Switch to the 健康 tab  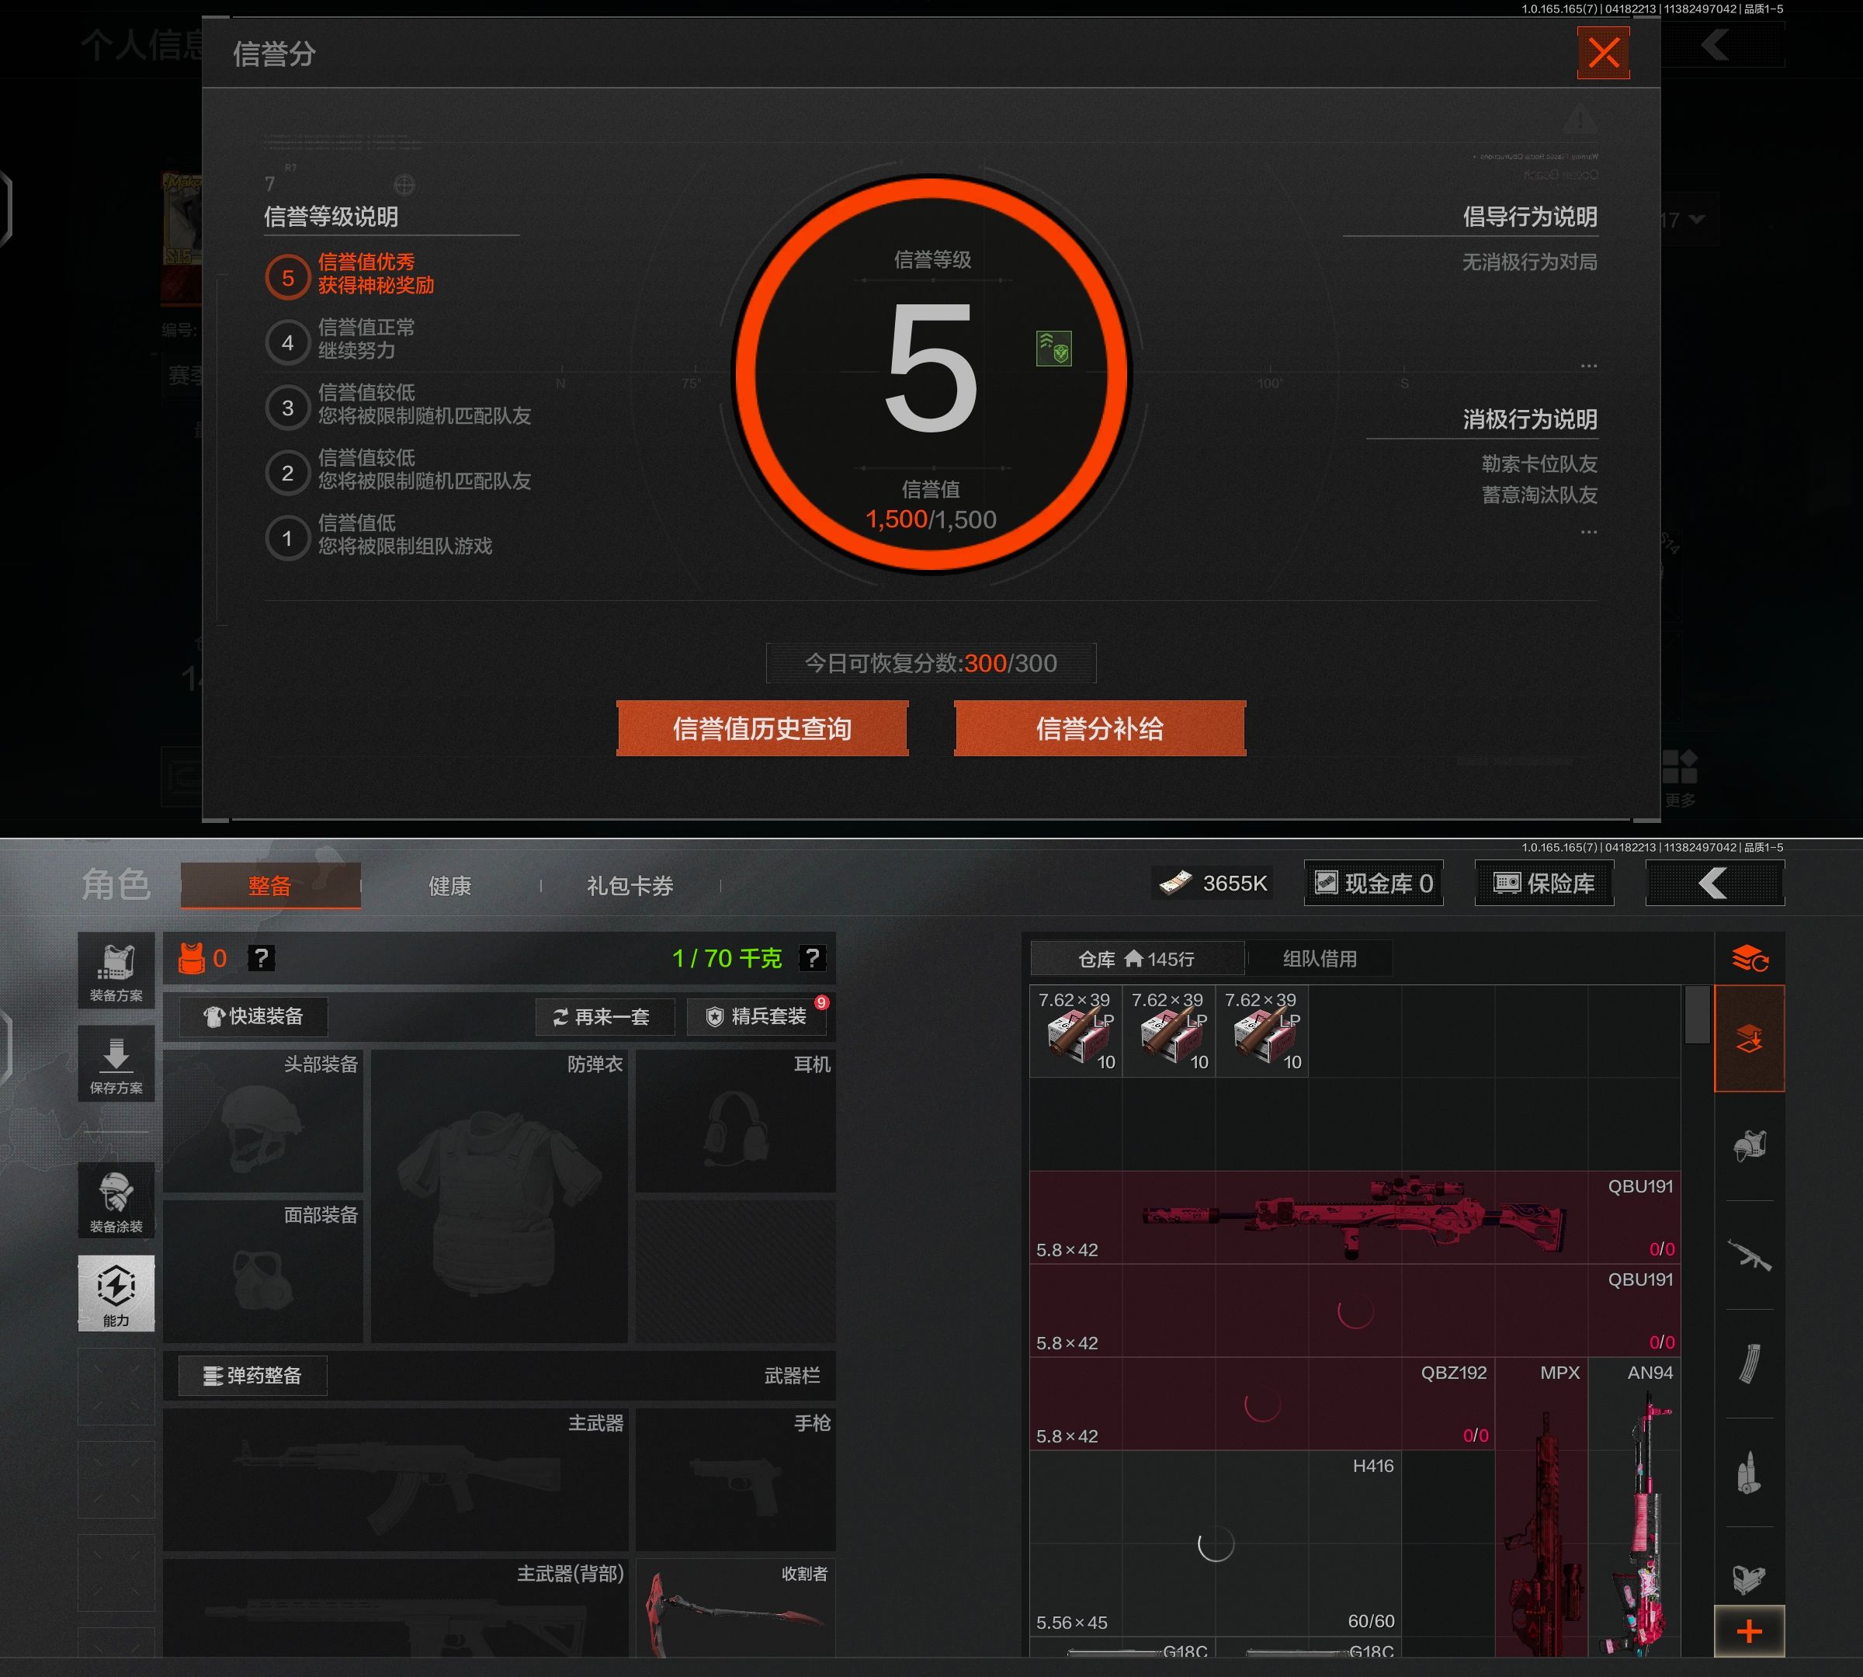point(449,887)
